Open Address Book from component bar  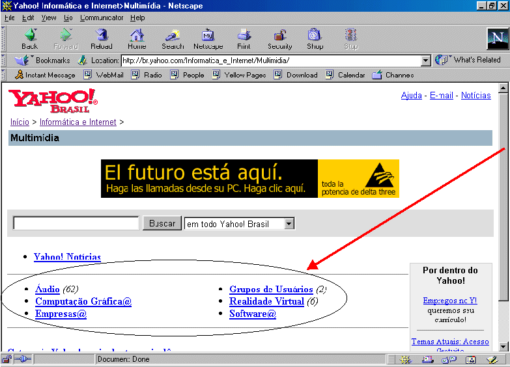[x=471, y=360]
